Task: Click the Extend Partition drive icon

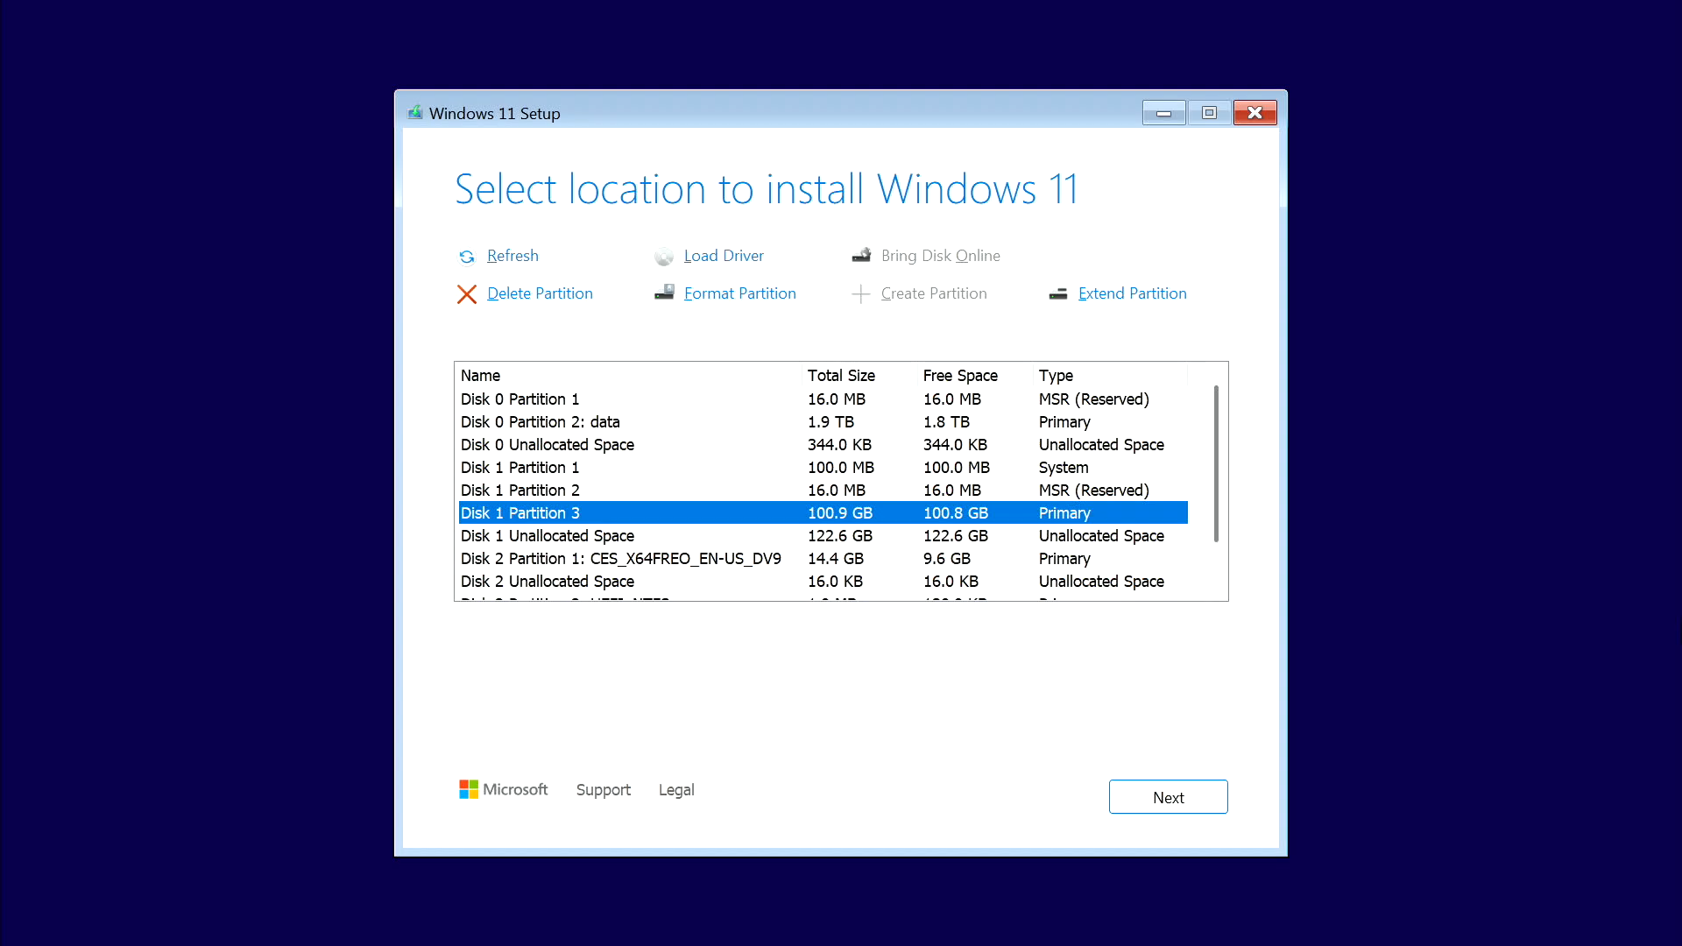Action: (1058, 293)
